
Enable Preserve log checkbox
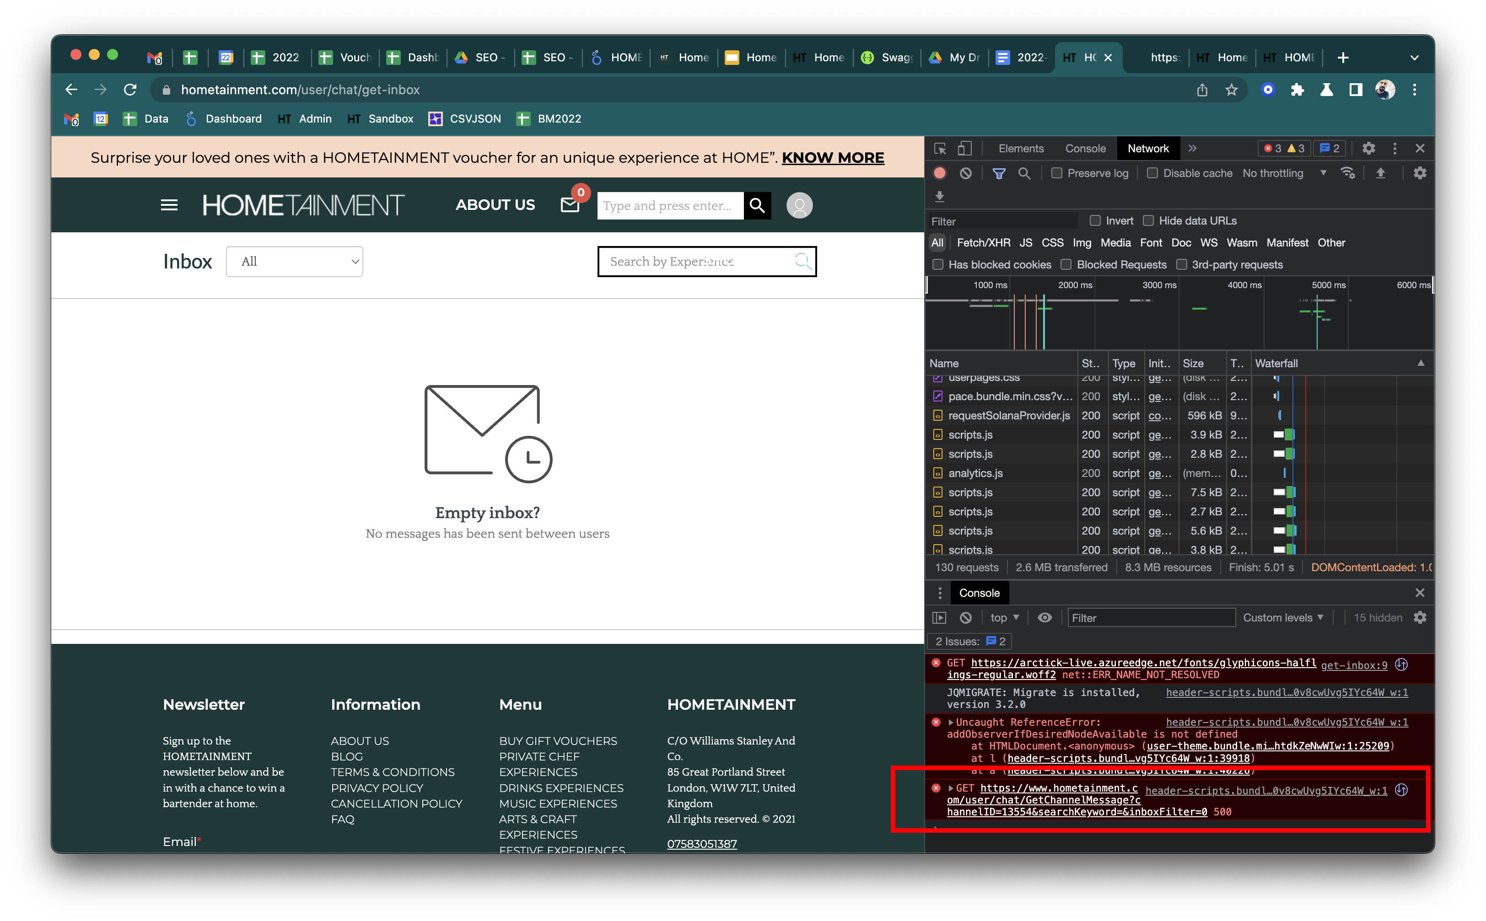(1057, 174)
